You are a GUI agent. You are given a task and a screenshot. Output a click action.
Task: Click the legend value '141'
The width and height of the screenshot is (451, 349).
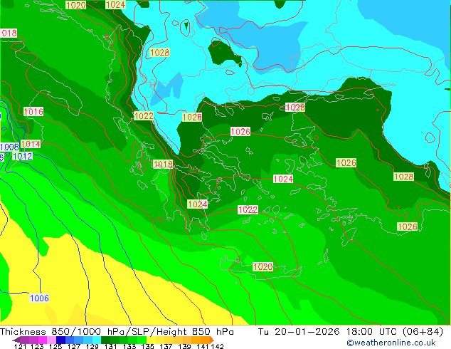pos(203,346)
